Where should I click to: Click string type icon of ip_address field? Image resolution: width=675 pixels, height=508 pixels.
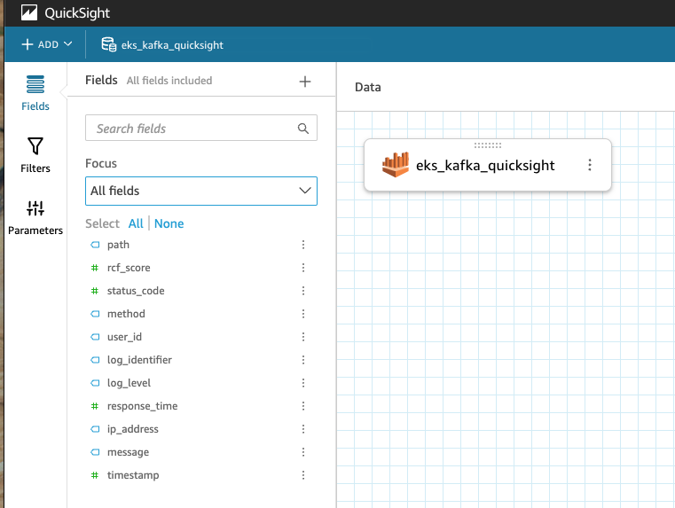(95, 429)
